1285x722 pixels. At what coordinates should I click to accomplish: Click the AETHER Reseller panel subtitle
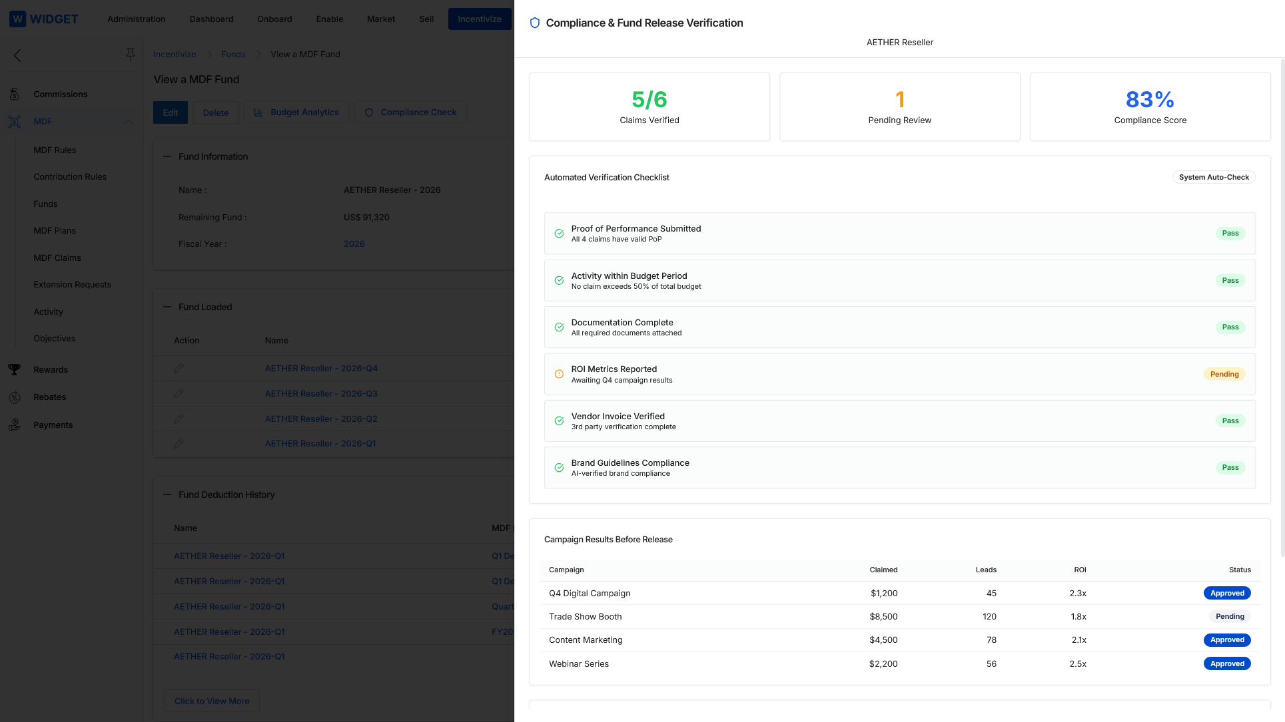click(x=900, y=43)
